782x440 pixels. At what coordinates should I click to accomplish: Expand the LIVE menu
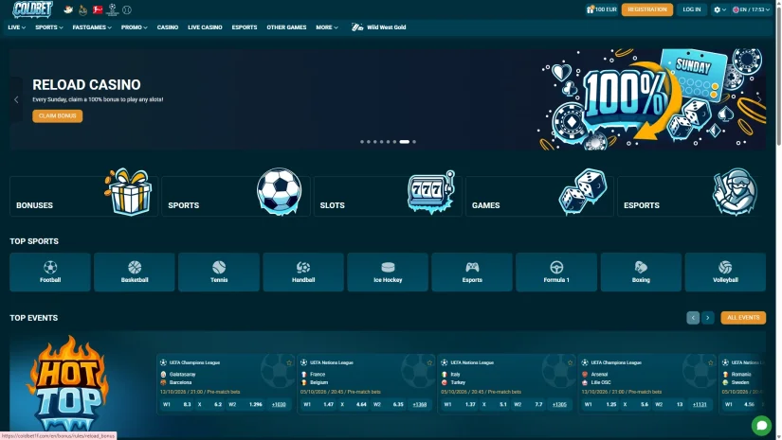coord(16,27)
